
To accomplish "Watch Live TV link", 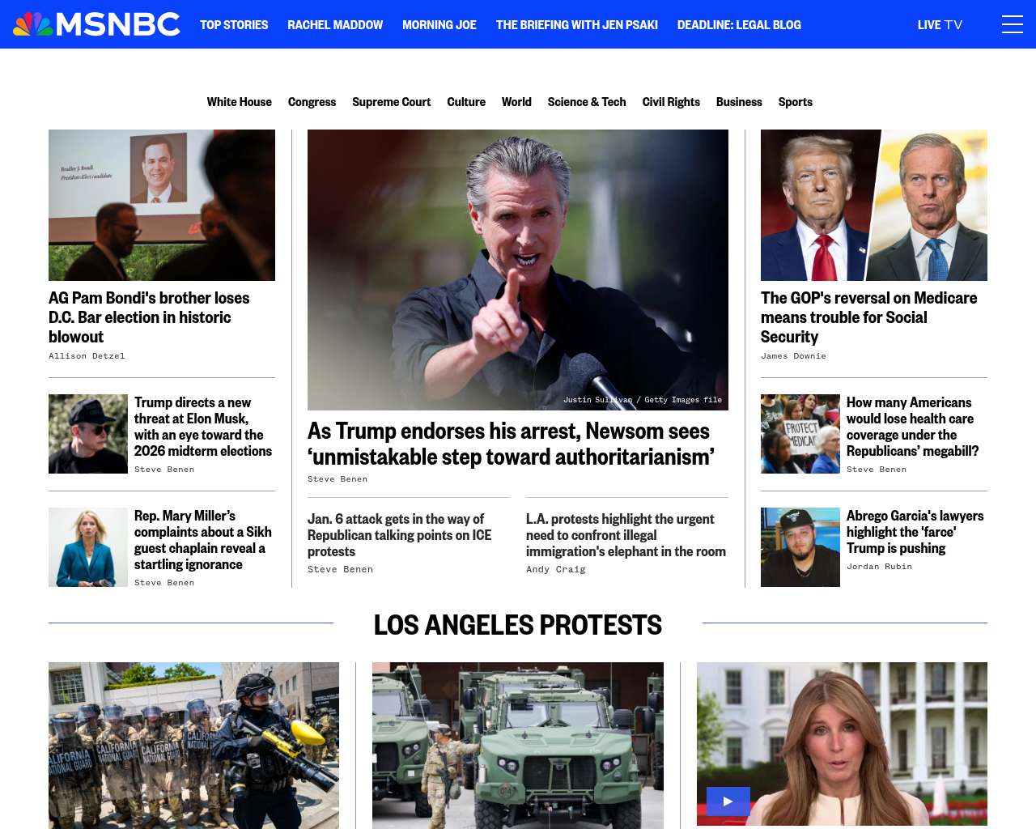I will [940, 25].
